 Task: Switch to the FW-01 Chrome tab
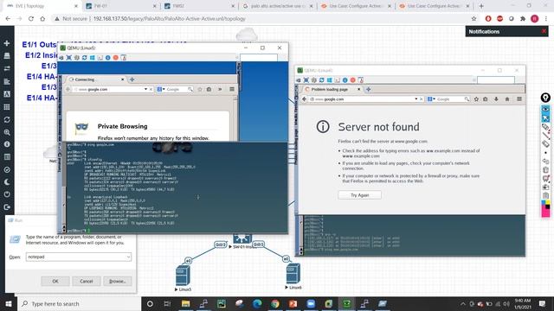coord(120,6)
